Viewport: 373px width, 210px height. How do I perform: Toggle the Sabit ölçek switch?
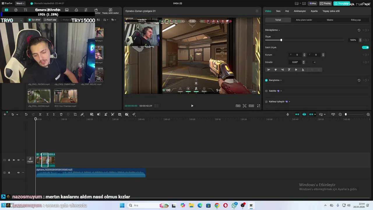[x=365, y=48]
